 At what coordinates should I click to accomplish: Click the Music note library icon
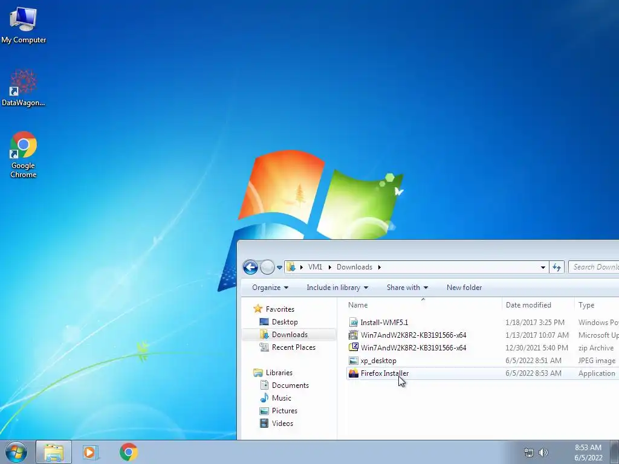pos(264,398)
